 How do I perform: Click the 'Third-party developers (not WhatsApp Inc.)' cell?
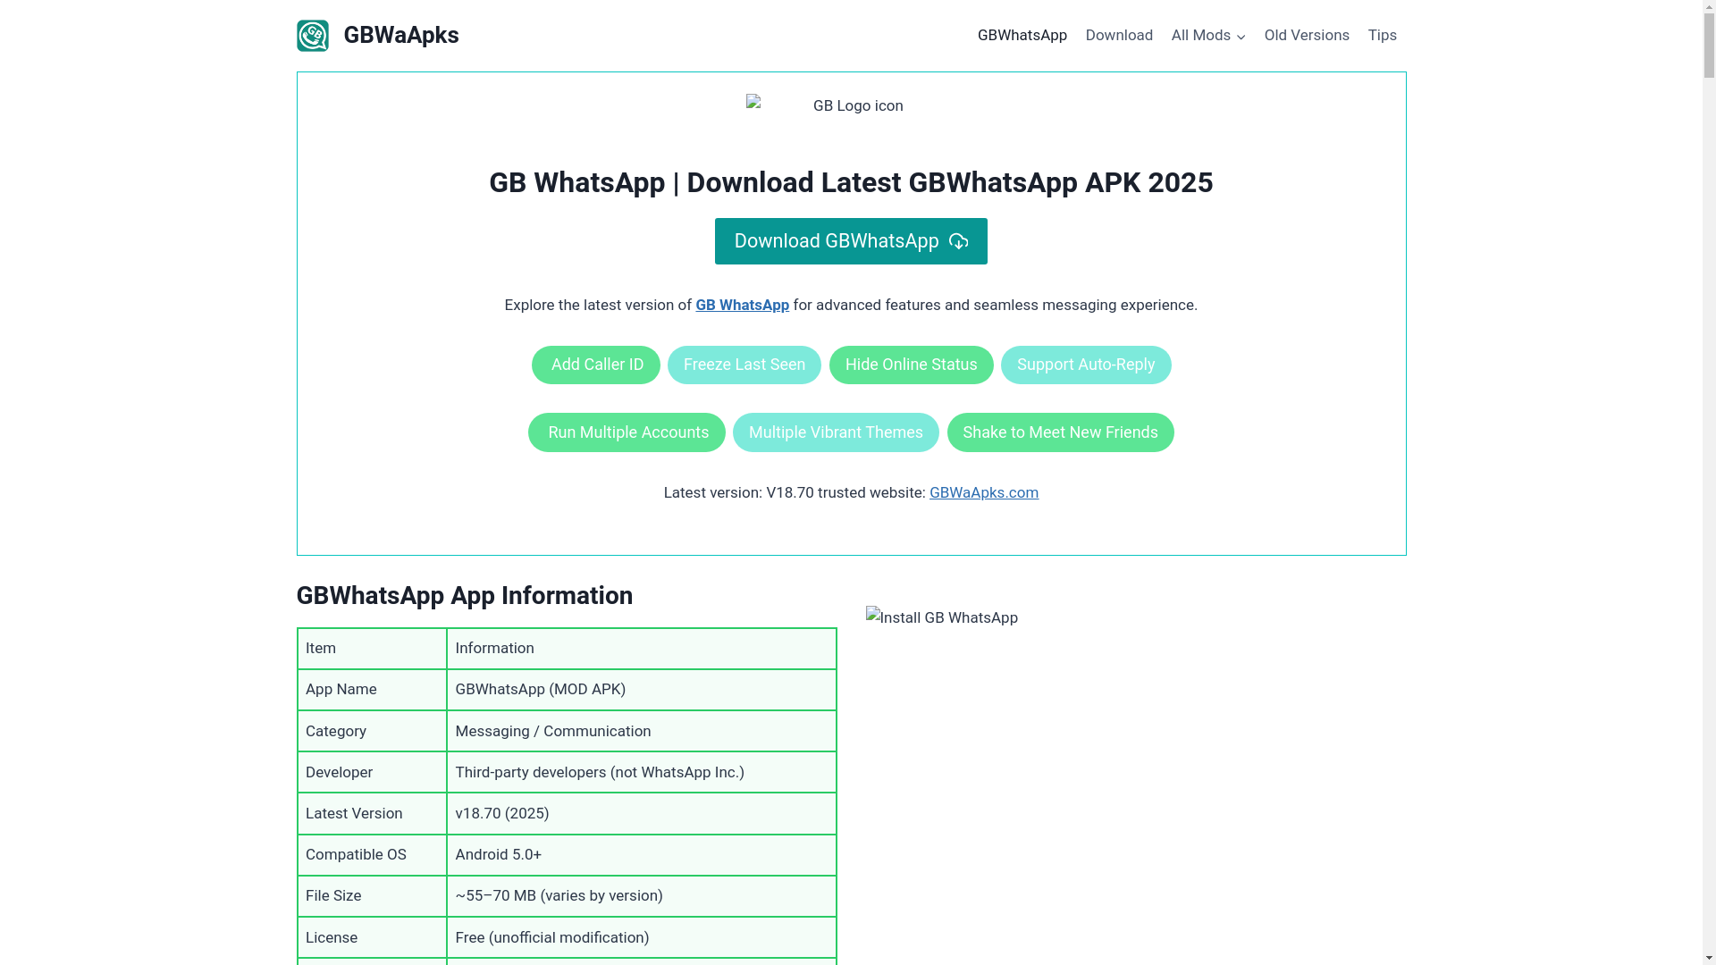pos(642,772)
